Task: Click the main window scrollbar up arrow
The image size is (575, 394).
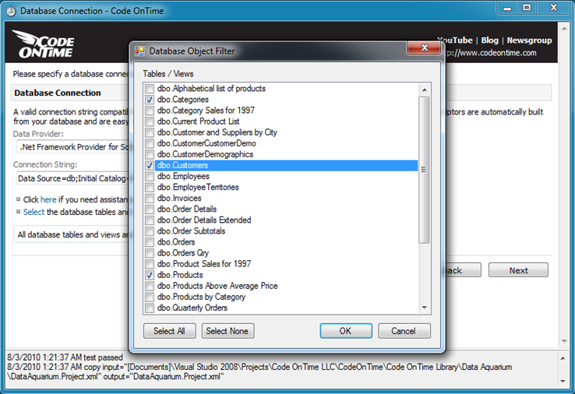Action: (x=563, y=28)
